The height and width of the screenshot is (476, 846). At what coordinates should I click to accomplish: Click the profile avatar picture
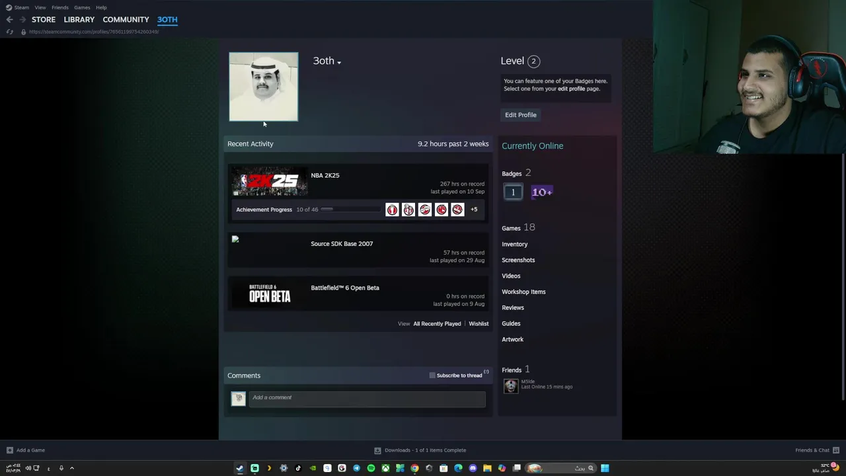[x=264, y=87]
